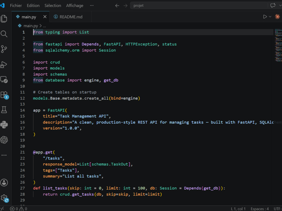The width and height of the screenshot is (282, 211).
Task: Click line number 27 in the gutter
Action: pyautogui.click(x=23, y=188)
